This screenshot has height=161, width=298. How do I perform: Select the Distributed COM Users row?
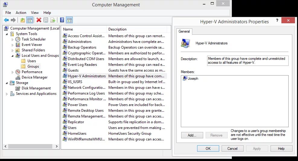(x=114, y=59)
